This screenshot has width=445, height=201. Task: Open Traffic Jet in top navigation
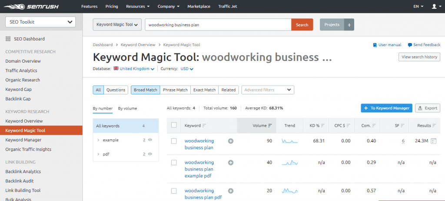(x=228, y=6)
